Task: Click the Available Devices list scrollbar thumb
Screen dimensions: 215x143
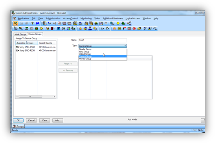Action: [x=30, y=97]
